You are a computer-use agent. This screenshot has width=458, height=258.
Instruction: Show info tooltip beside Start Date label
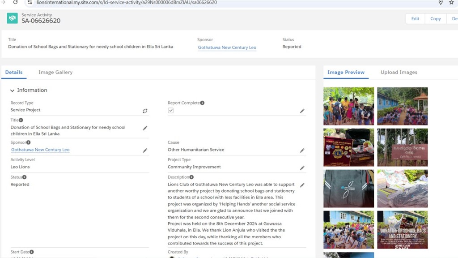pos(32,252)
